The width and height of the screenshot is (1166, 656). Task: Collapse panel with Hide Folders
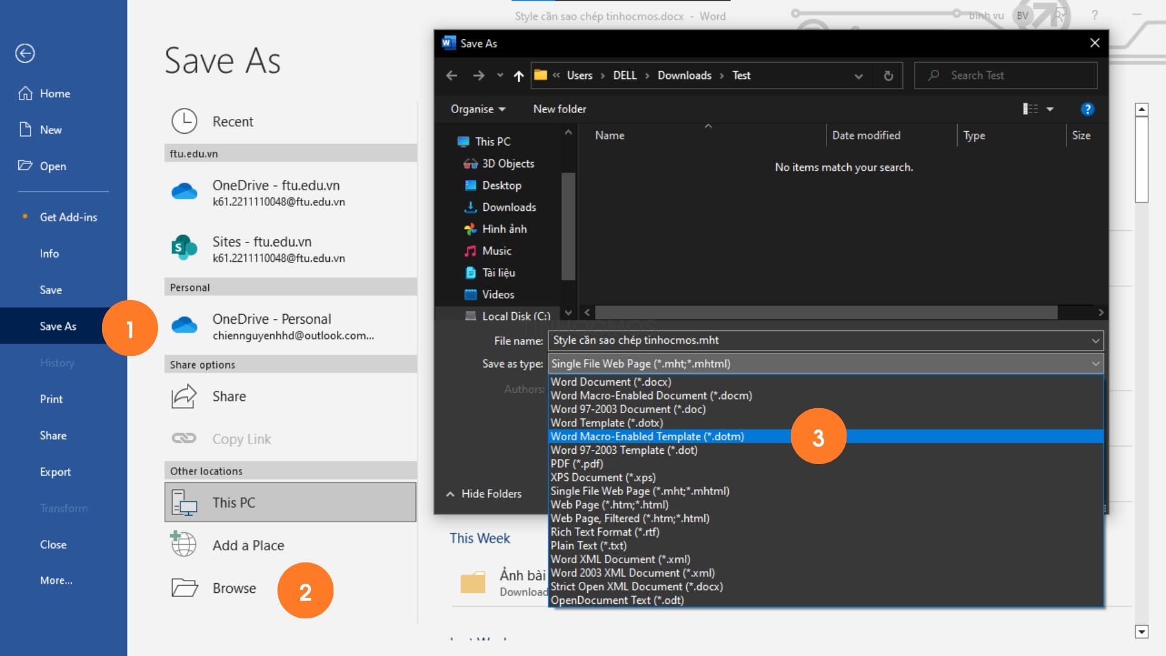484,494
